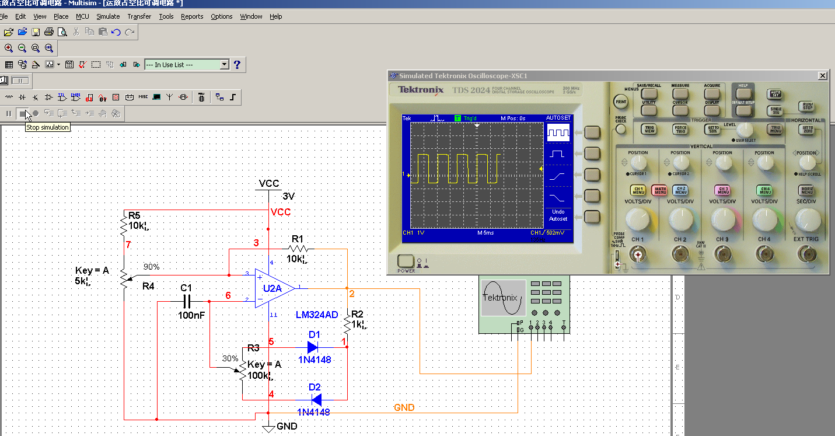Click the CURSOR button on oscilloscope
Screen dimensions: 835x436
[680, 109]
